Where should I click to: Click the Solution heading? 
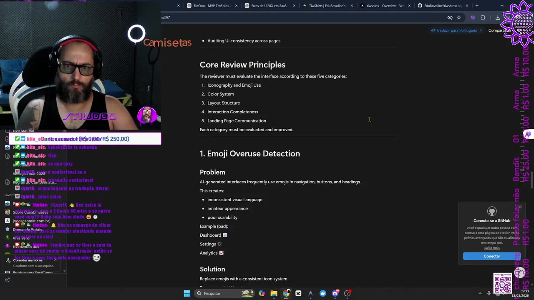[212, 269]
